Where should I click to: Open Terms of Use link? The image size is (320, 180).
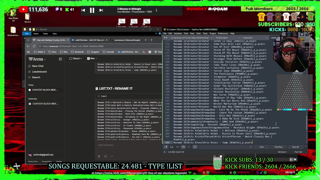tap(33, 161)
